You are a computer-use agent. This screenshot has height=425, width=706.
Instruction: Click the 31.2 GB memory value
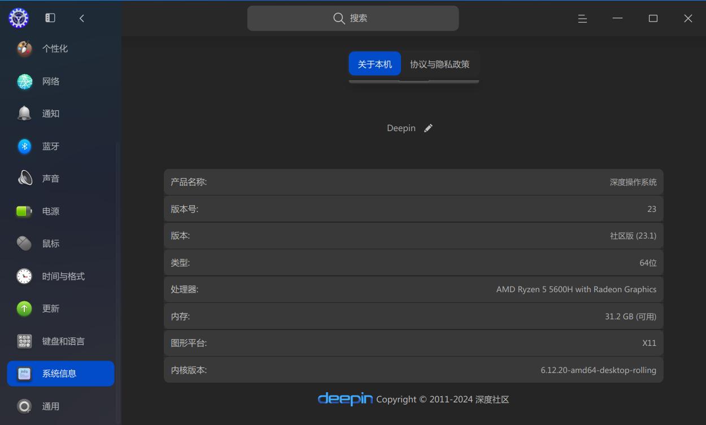tap(630, 316)
